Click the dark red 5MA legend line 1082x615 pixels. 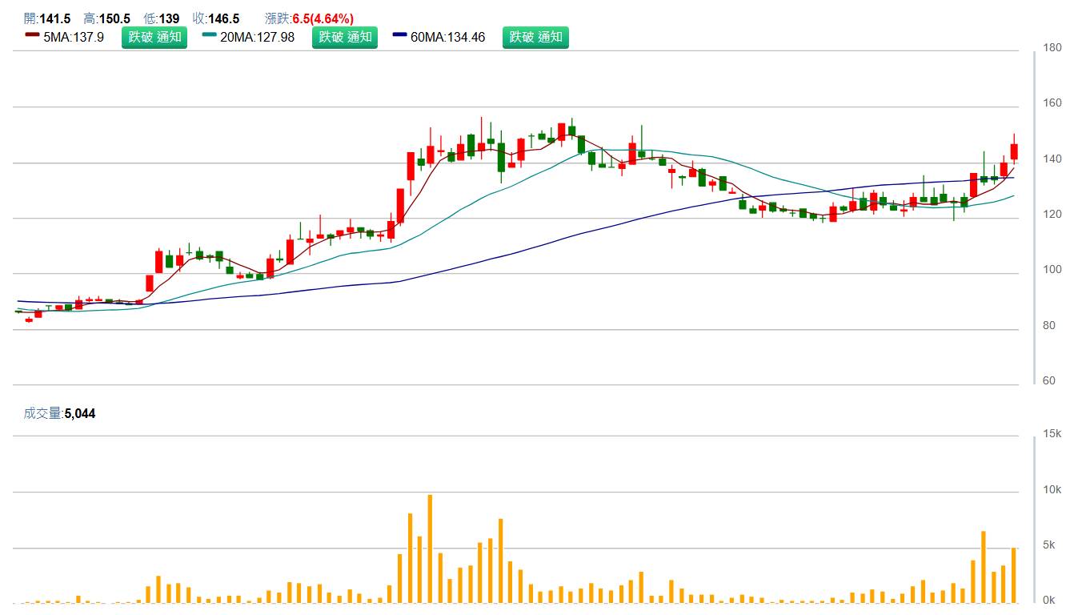pyautogui.click(x=32, y=35)
